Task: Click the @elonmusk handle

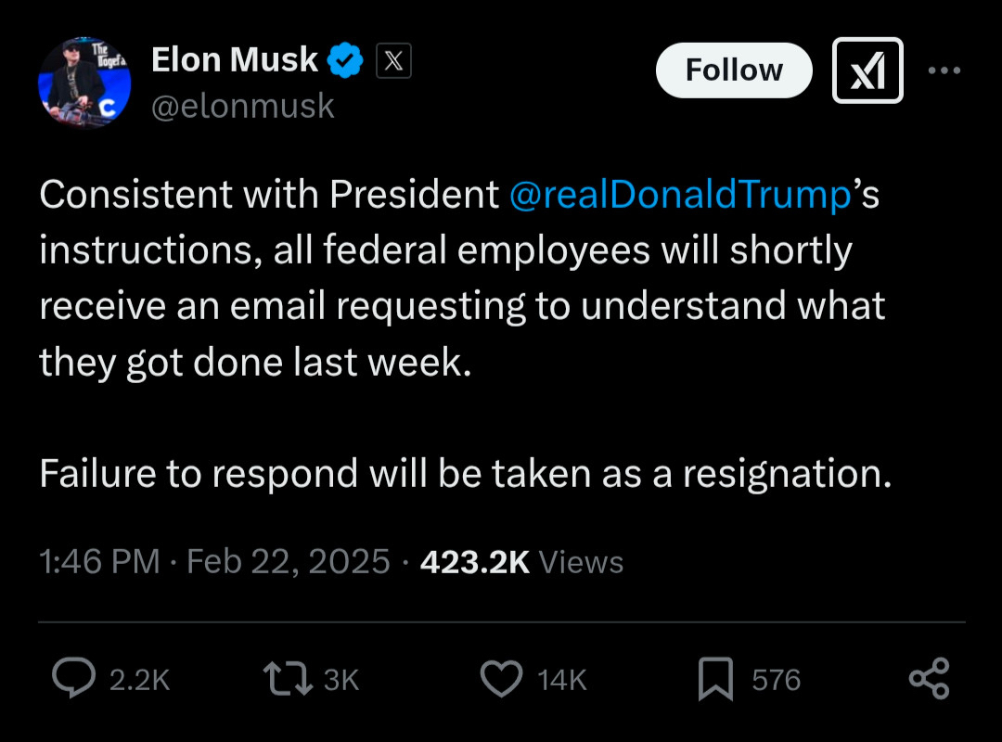Action: pos(242,106)
